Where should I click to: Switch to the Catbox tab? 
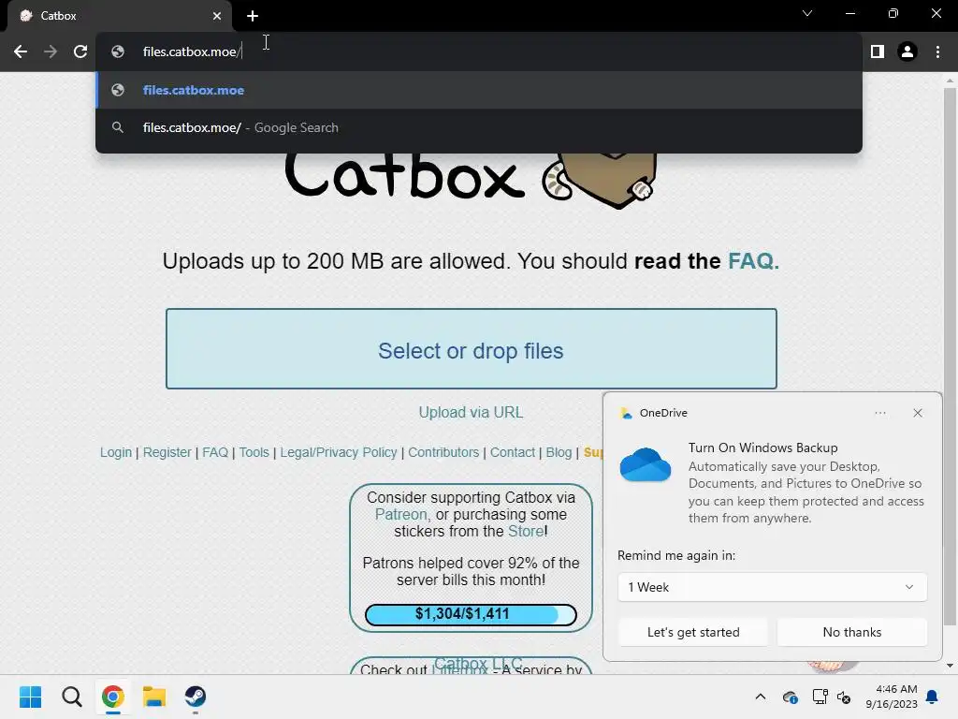pyautogui.click(x=119, y=16)
